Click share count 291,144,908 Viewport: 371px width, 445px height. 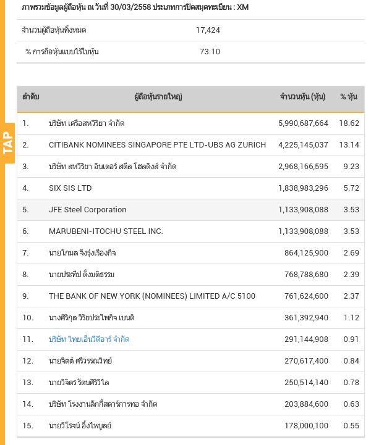pos(306,339)
